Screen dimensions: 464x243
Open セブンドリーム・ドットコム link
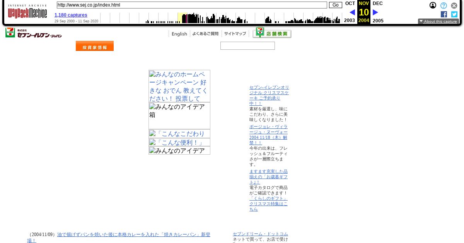click(260, 234)
